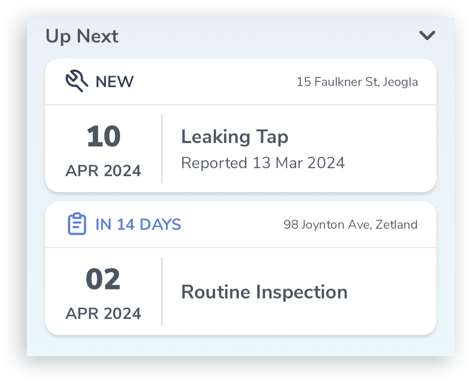Viewport: 472px width, 383px height.
Task: Click APR 2024 under date 10
Action: point(103,171)
